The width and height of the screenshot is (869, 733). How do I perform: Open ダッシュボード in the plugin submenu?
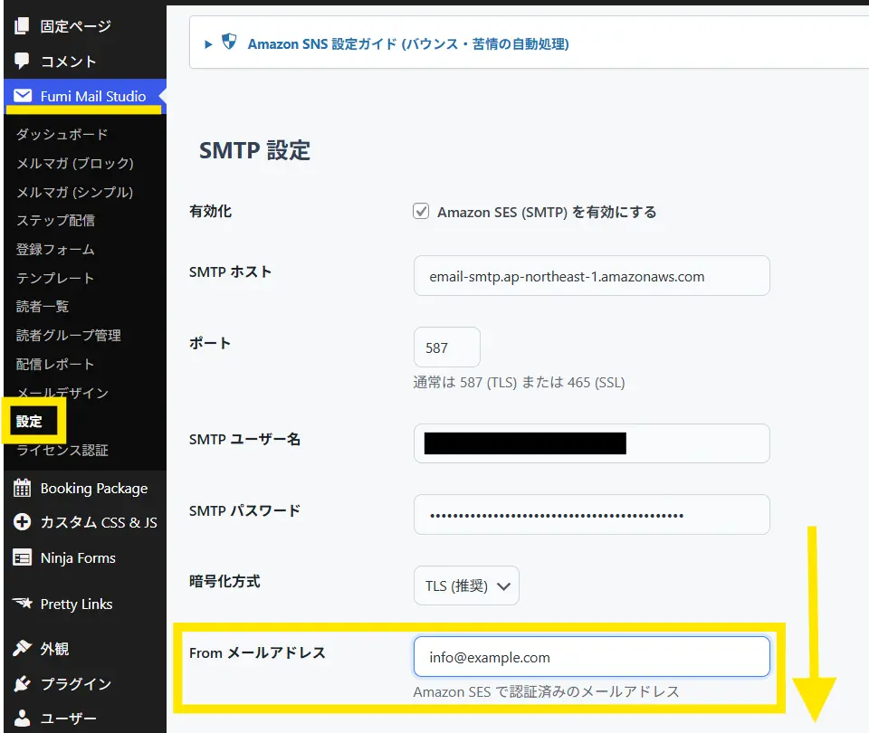62,134
